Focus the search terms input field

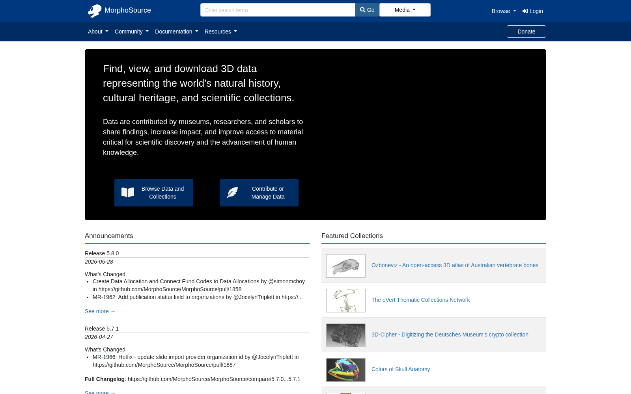(278, 10)
